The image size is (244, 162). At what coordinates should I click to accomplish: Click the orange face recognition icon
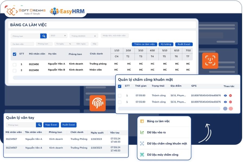[210, 60]
